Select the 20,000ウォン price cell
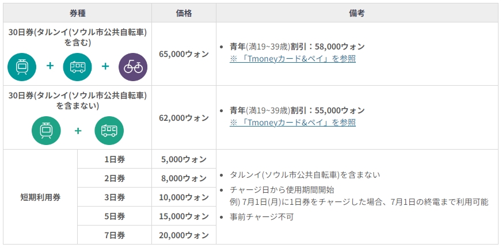 (x=184, y=235)
